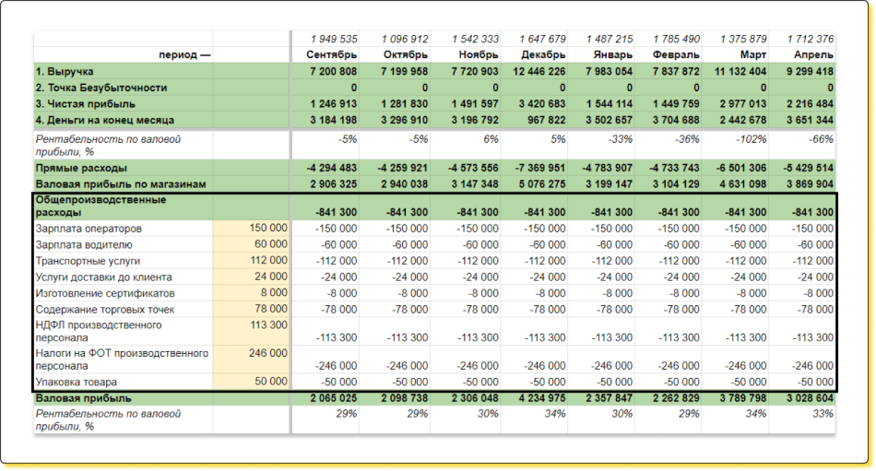
Task: Click 'Услуги доставки до клиента' label
Action: coord(103,277)
